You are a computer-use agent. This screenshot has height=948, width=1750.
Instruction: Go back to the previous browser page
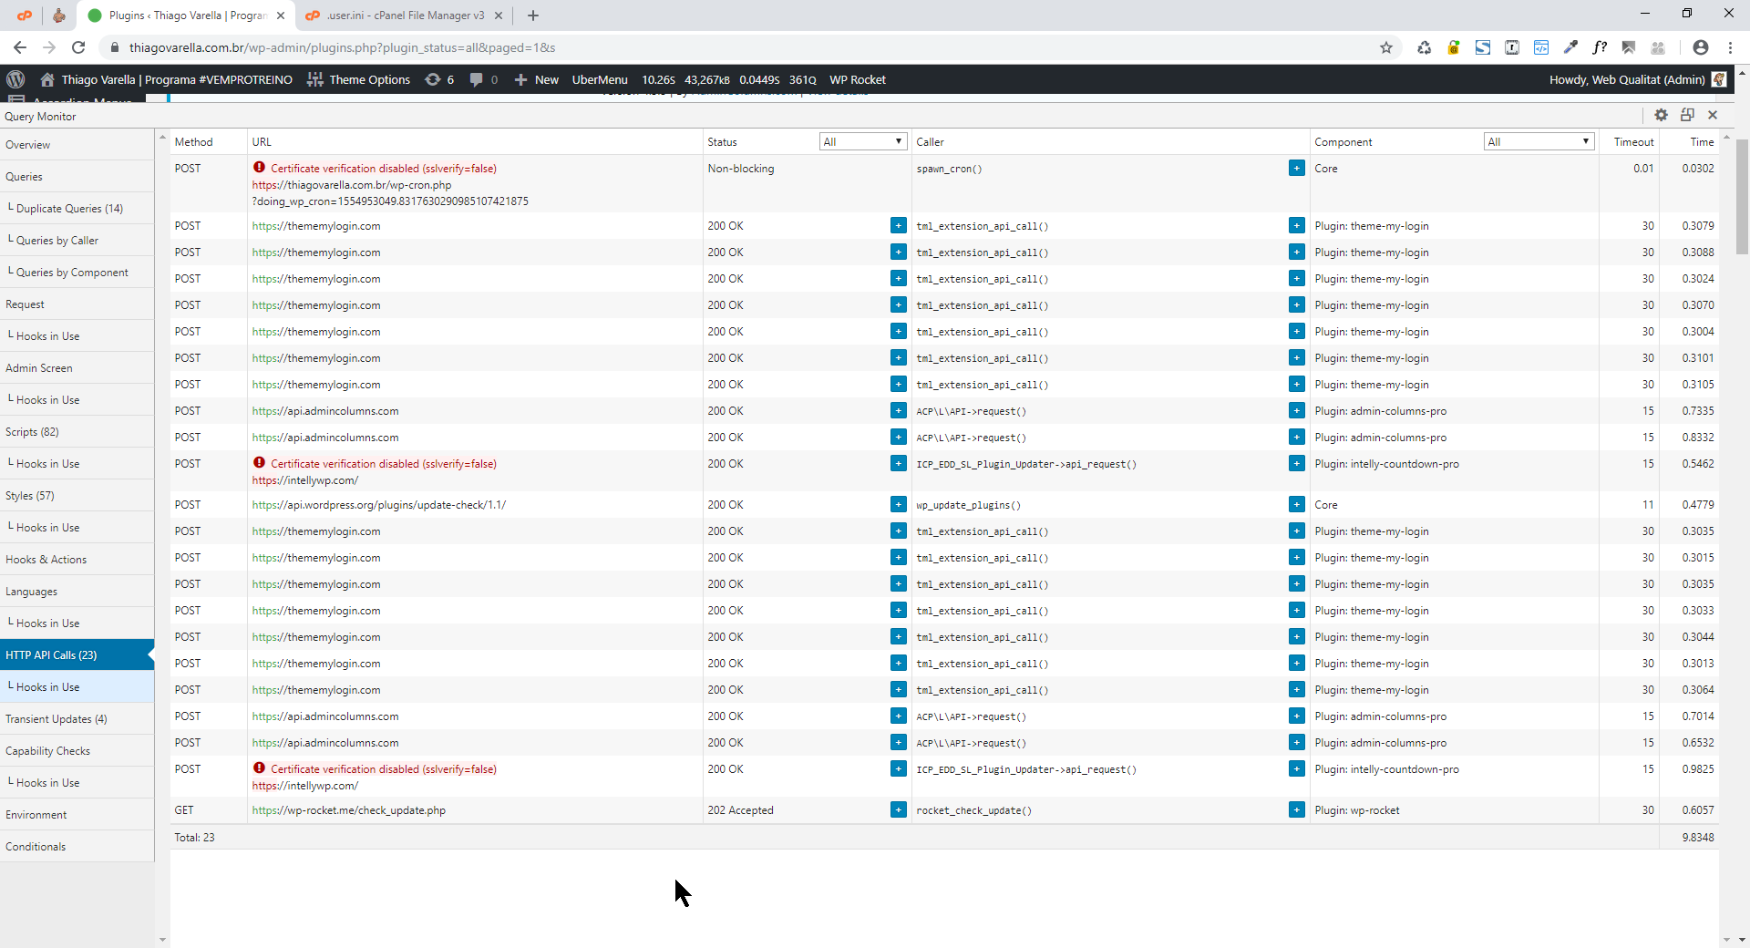click(20, 47)
